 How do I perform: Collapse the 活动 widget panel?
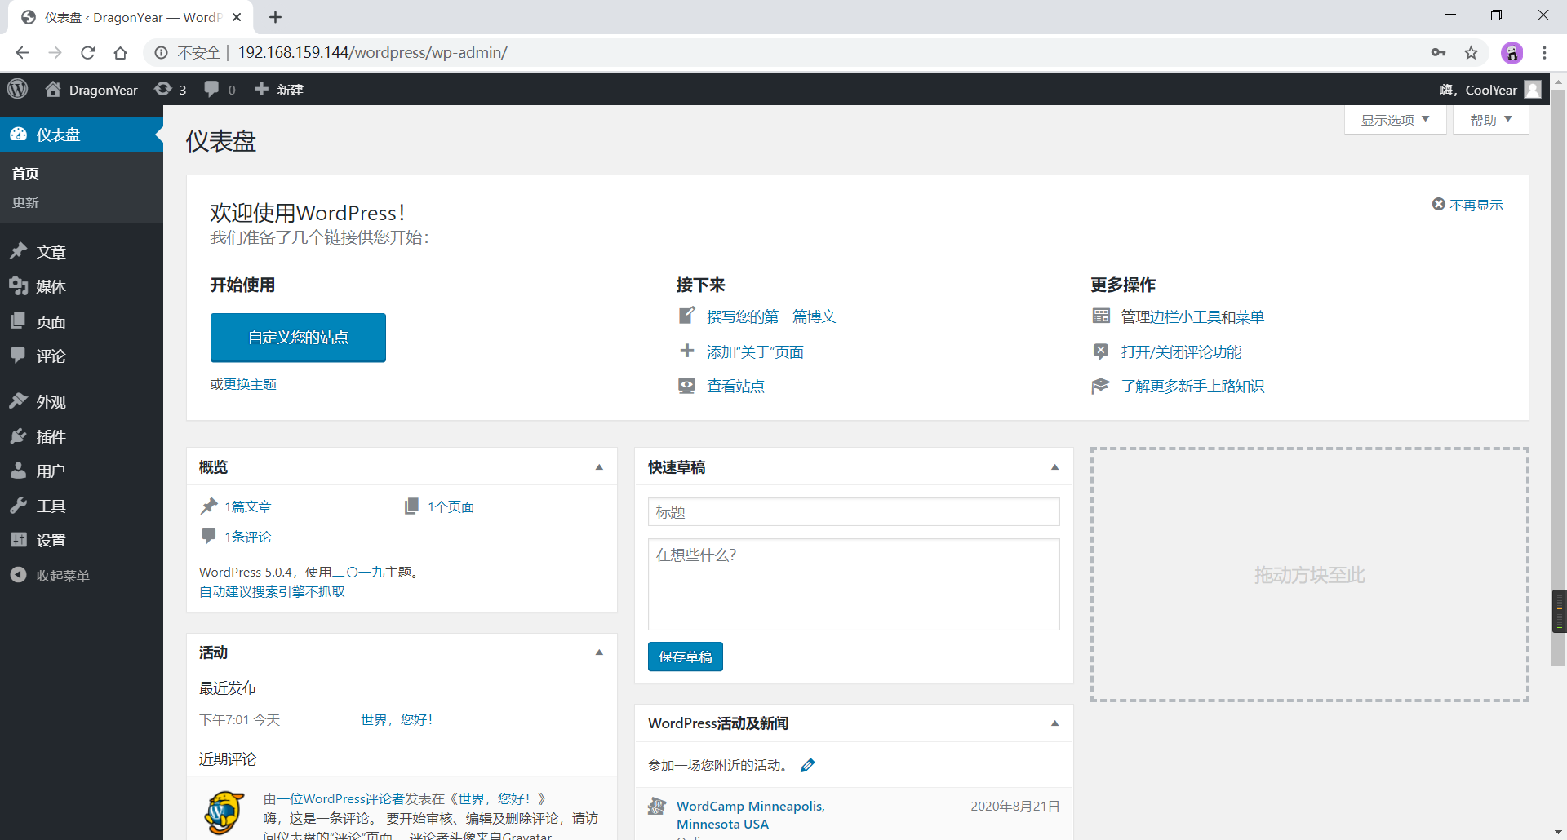coord(599,652)
